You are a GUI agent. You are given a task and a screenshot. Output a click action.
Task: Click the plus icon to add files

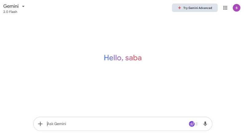click(x=40, y=124)
